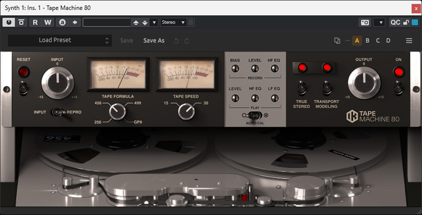Click the red lamp above TRUE STEREO
The height and width of the screenshot is (215, 422).
[302, 67]
